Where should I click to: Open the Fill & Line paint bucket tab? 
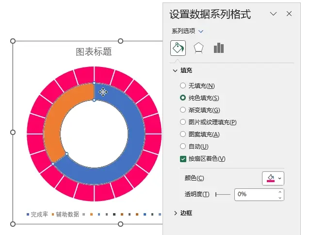click(178, 48)
